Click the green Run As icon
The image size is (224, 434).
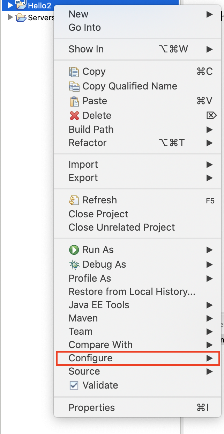point(74,250)
